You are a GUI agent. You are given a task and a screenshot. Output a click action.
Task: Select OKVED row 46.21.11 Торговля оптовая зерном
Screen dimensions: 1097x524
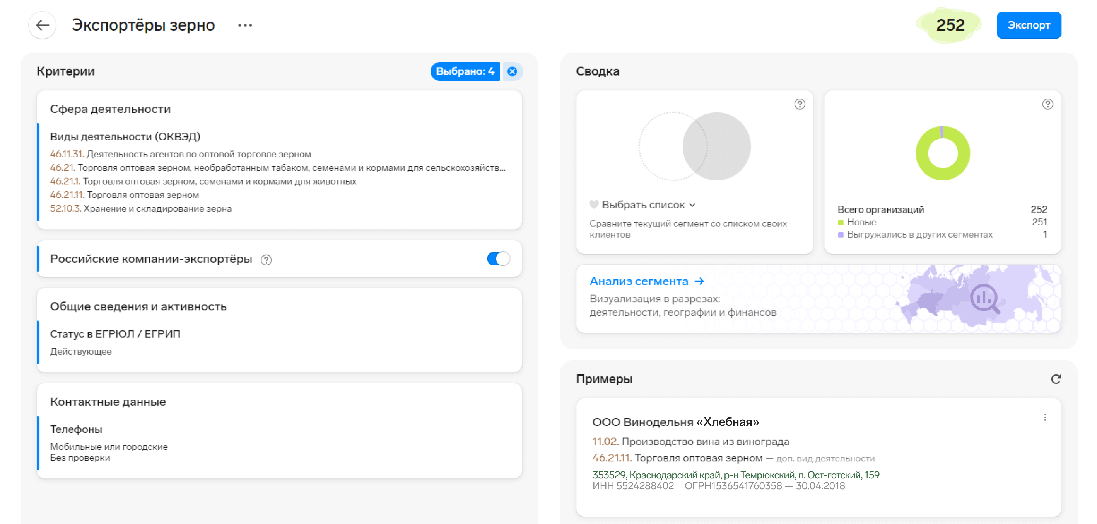[124, 195]
